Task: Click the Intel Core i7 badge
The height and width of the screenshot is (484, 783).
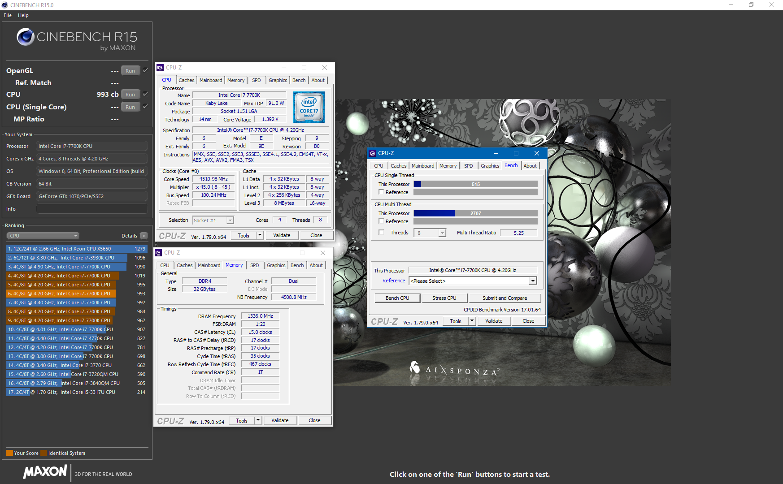Action: (x=309, y=107)
